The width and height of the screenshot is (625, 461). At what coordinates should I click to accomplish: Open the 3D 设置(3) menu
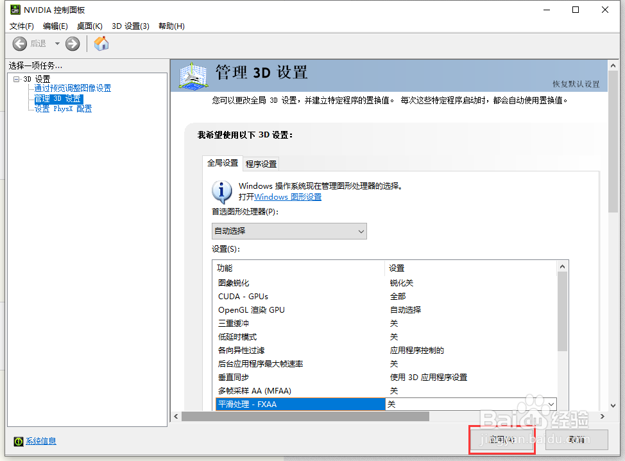click(x=130, y=26)
